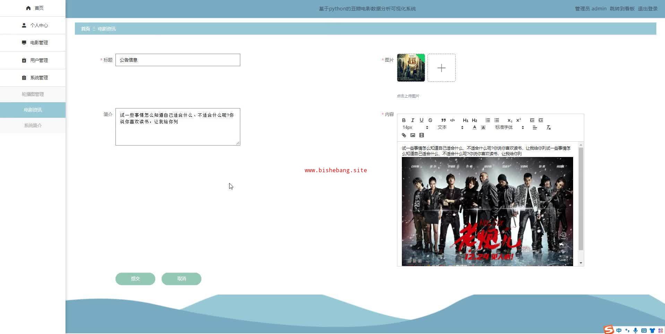Click the Sogou input method logo
This screenshot has width=665, height=334.
click(609, 330)
